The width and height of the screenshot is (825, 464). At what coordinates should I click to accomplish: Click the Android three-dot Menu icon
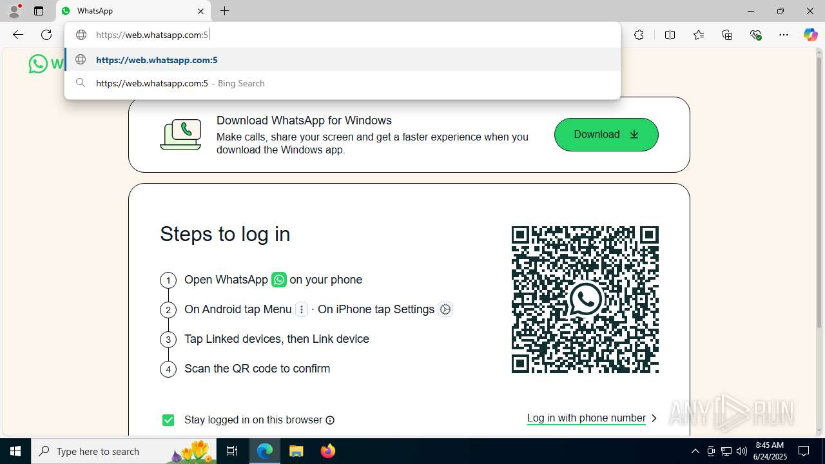(301, 309)
